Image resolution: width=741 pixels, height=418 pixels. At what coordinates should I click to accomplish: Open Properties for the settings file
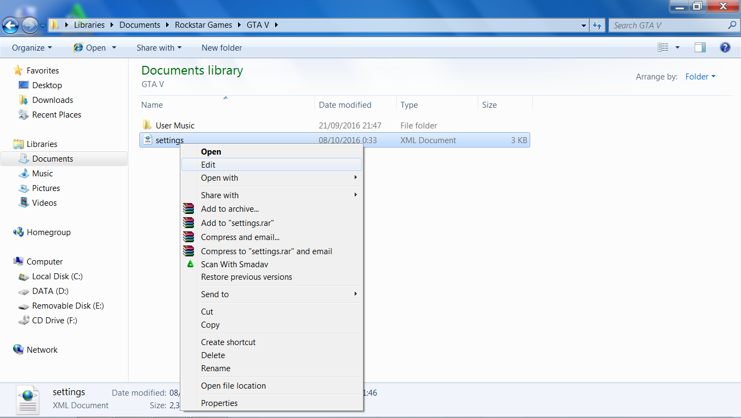220,403
